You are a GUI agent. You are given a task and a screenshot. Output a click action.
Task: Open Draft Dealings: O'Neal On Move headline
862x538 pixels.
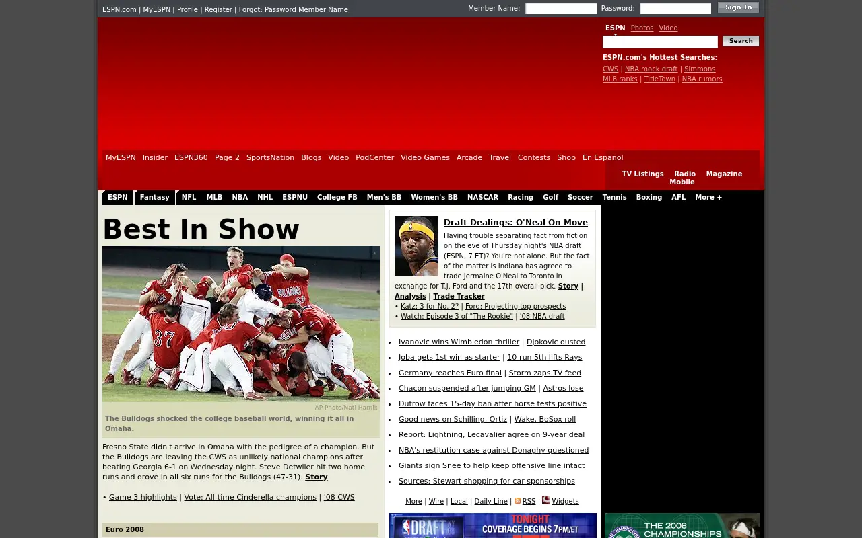tap(516, 223)
